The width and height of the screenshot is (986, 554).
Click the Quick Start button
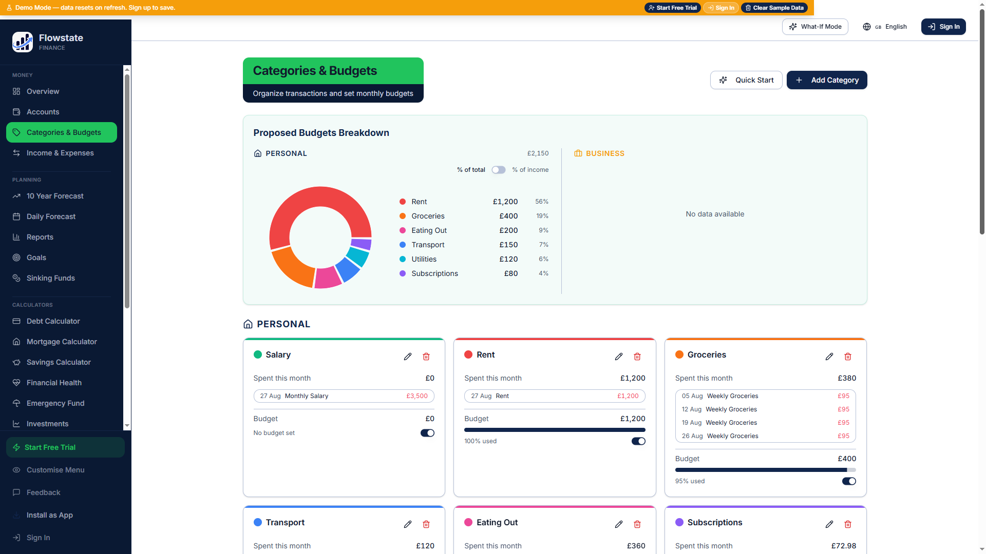coord(746,80)
